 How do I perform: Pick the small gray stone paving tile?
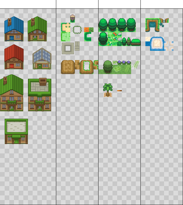(77, 46)
